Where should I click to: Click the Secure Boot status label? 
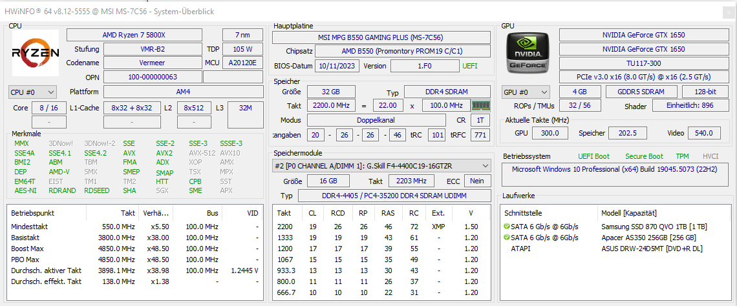(x=645, y=156)
